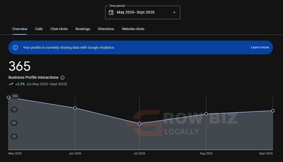Screen dimensions: 283x162
Task: Click the green upward trend arrow icon
Action: tap(11, 84)
